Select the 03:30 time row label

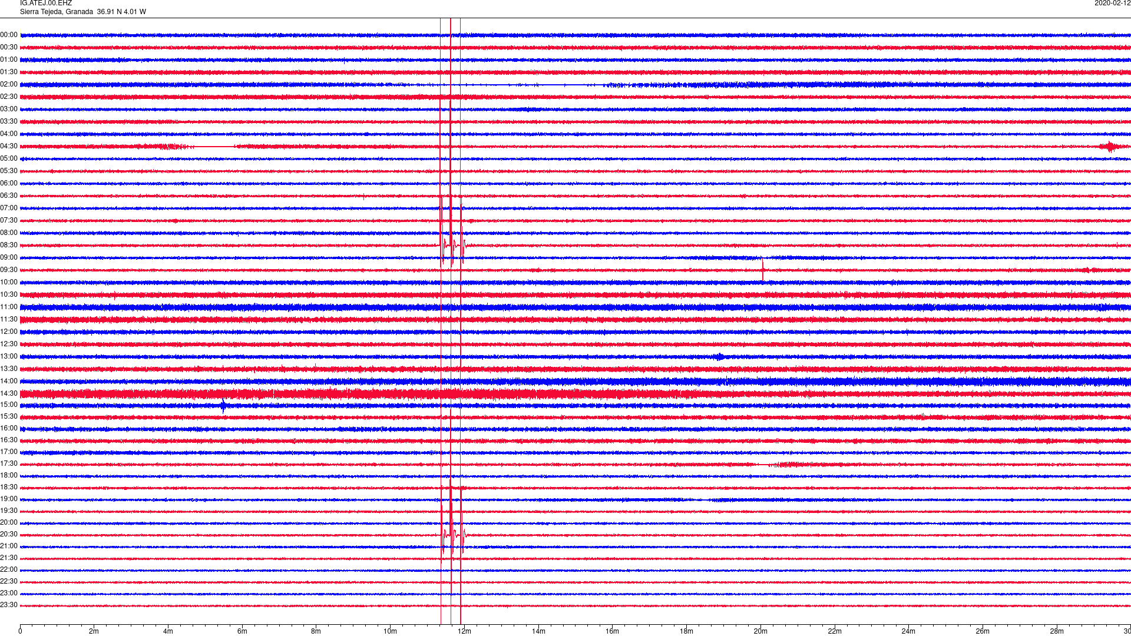click(9, 121)
